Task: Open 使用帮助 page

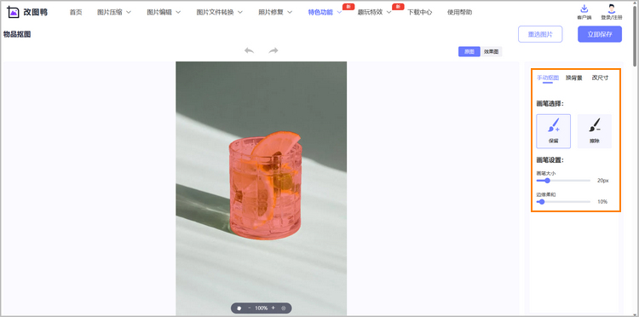Action: point(460,12)
